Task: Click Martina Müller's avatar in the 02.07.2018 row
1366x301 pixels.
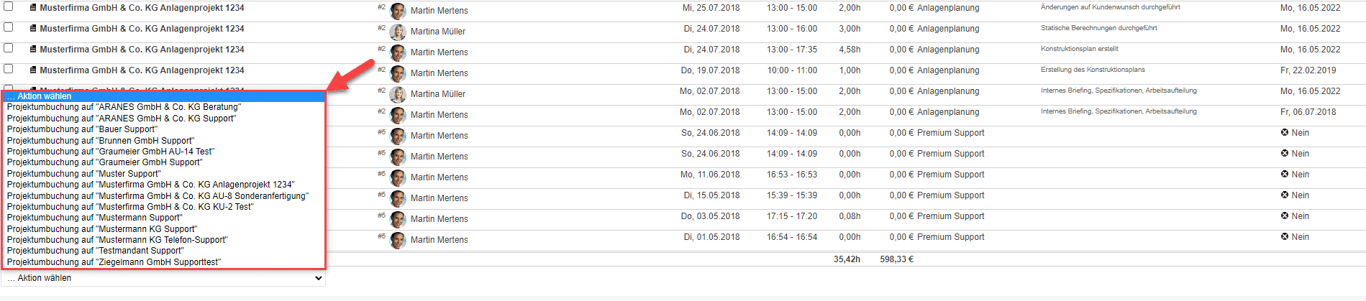Action: (398, 94)
